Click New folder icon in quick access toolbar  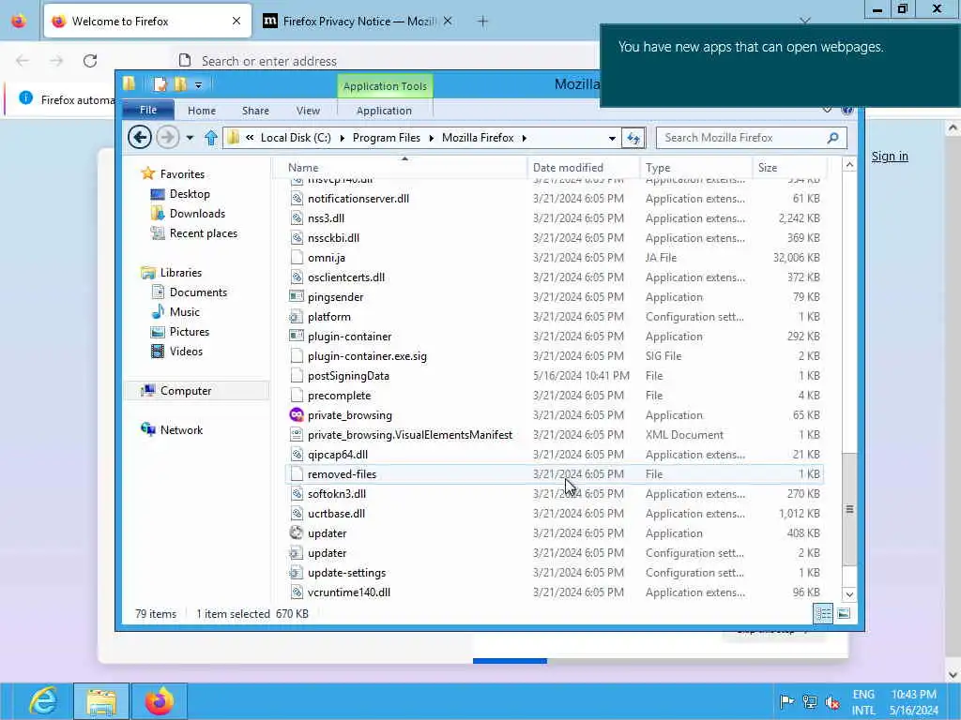[180, 84]
